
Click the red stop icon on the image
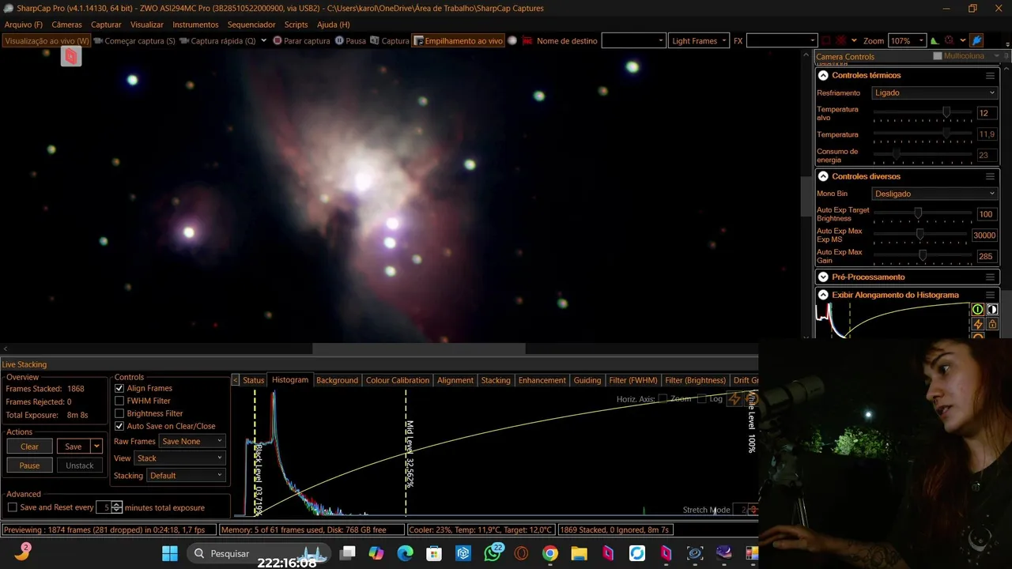[71, 56]
